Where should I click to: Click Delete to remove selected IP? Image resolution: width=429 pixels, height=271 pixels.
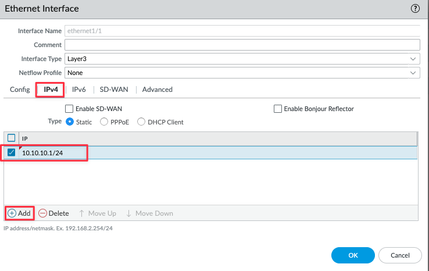pos(53,213)
